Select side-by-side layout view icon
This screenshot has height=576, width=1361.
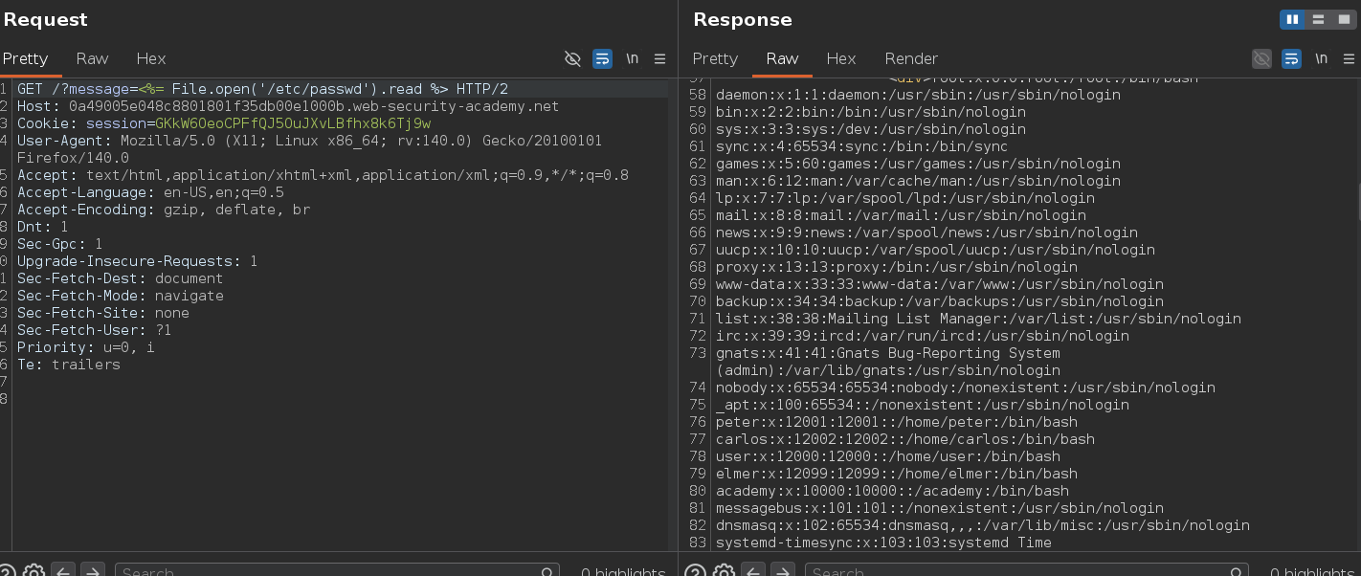pos(1293,19)
